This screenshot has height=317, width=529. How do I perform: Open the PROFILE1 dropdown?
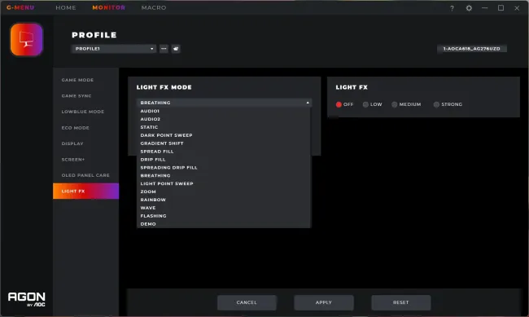(113, 49)
